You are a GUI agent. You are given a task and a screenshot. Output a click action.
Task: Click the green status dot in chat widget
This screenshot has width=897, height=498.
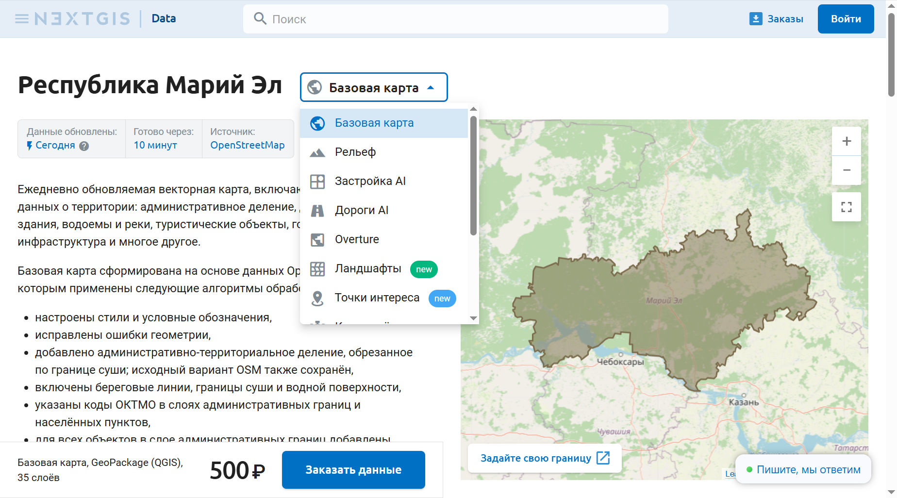pyautogui.click(x=749, y=469)
